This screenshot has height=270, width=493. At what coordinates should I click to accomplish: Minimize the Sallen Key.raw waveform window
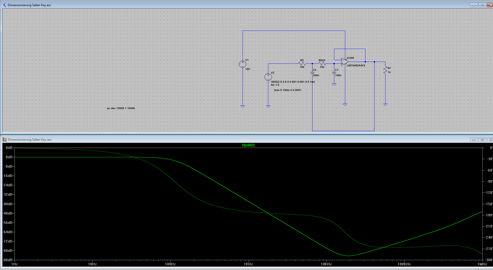pyautogui.click(x=474, y=140)
